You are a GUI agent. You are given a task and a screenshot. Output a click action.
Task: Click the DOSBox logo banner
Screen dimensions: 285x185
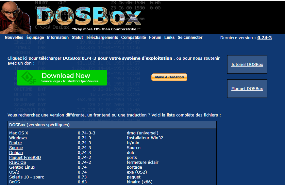click(89, 16)
